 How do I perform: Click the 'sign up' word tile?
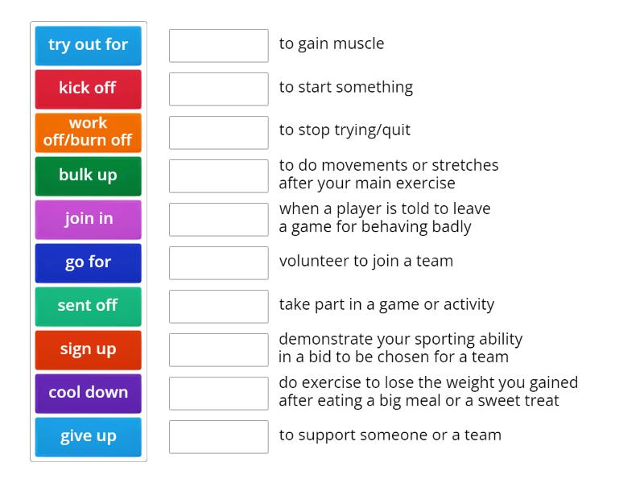[x=88, y=349]
